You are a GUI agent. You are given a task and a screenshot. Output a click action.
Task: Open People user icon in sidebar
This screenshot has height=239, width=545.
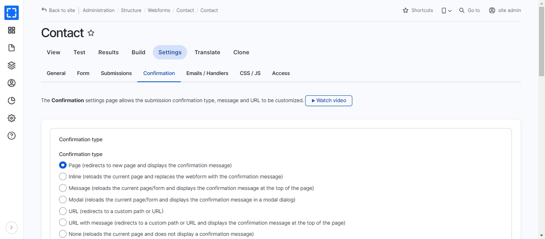(x=12, y=83)
